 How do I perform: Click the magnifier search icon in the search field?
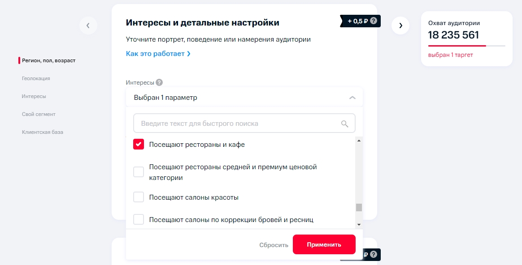tap(344, 123)
